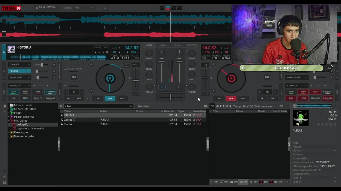
Task: Toggle left deck headphone cue button
Action: [x=162, y=87]
